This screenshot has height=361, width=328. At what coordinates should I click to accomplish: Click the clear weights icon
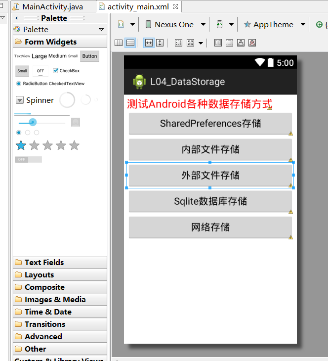click(252, 43)
